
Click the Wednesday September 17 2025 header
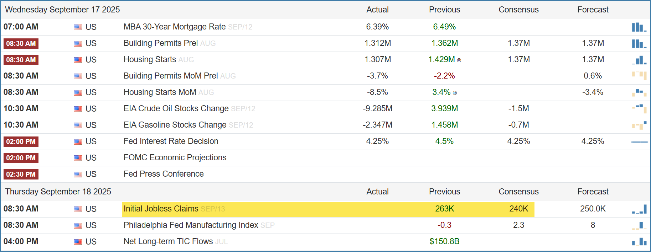coord(62,10)
